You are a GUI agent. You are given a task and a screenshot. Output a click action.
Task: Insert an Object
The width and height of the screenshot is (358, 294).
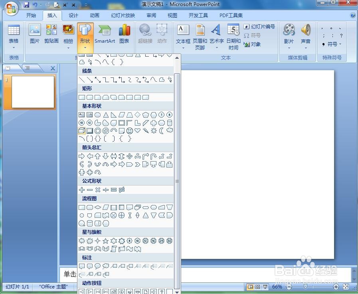253,44
